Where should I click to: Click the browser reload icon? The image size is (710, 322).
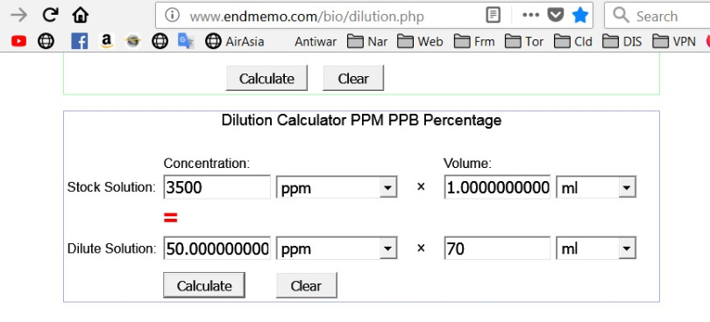click(50, 16)
